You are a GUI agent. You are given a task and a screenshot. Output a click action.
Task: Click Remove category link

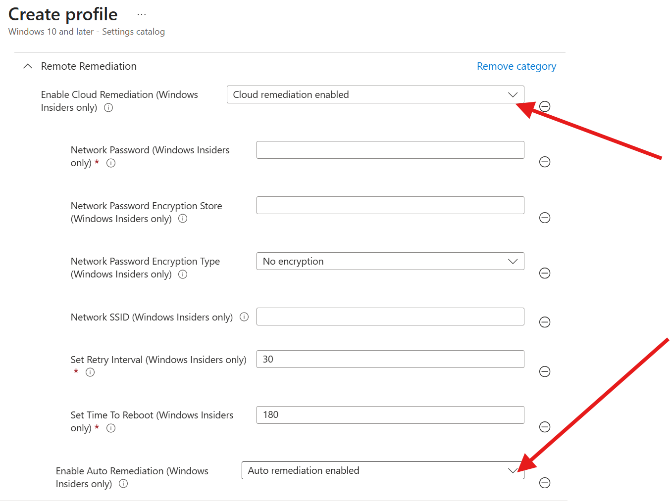pos(516,66)
